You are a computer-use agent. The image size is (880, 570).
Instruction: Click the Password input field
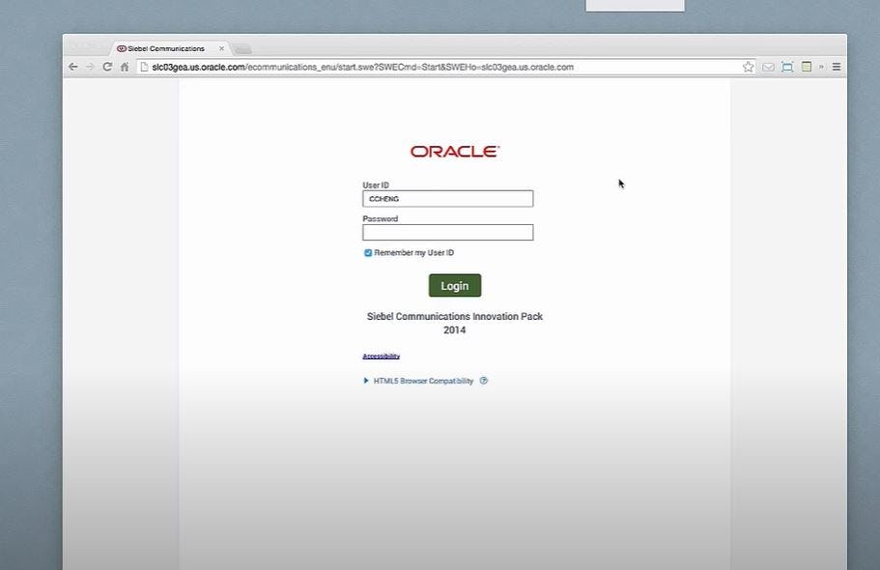448,233
